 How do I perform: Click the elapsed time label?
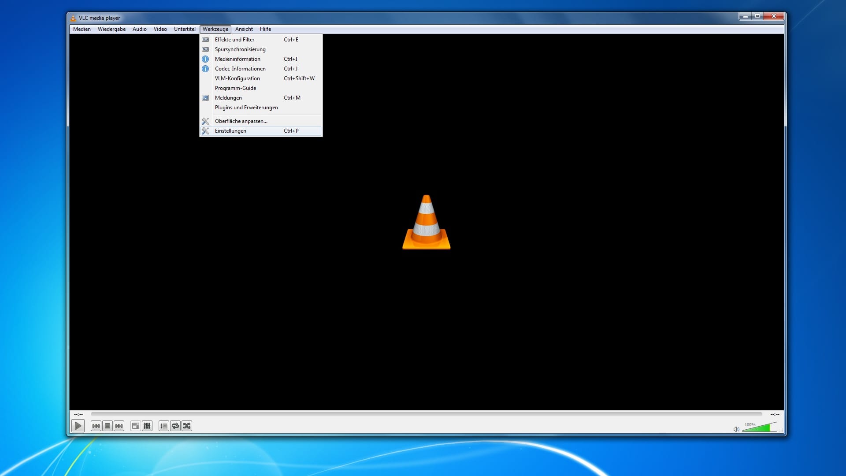[x=78, y=414]
